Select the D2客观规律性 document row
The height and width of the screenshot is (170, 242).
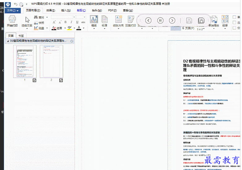(40, 41)
